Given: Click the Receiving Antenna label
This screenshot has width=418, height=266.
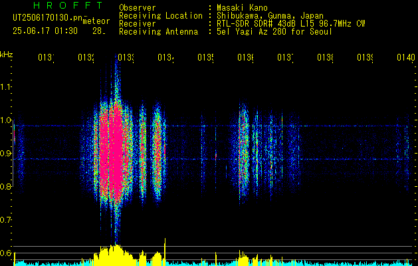Looking at the screenshot, I should 158,32.
